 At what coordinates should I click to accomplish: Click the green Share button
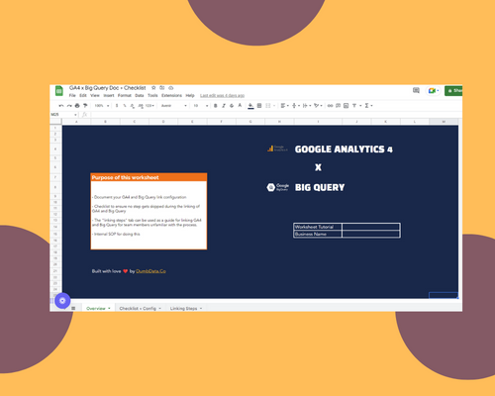click(x=453, y=90)
